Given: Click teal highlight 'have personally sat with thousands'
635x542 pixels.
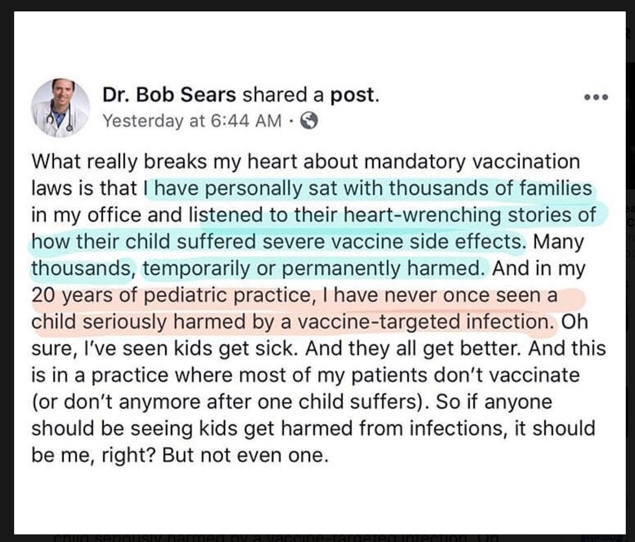Looking at the screenshot, I should (x=314, y=188).
